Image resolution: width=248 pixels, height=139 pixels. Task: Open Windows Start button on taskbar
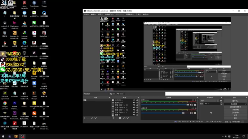(x=3, y=137)
